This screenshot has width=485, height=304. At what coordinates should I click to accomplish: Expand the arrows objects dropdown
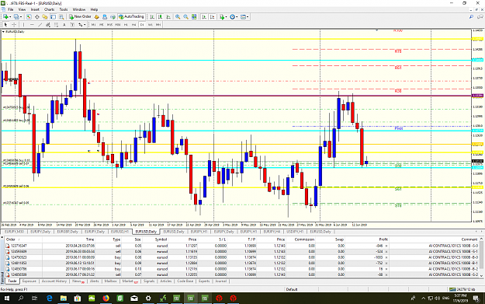85,24
